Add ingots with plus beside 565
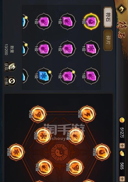Image resolution: width=128 pixels, height=182 pixels. coord(122,179)
